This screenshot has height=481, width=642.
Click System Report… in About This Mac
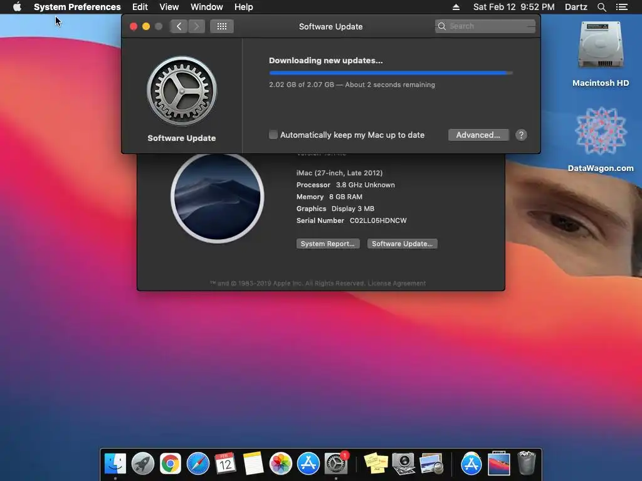tap(328, 244)
